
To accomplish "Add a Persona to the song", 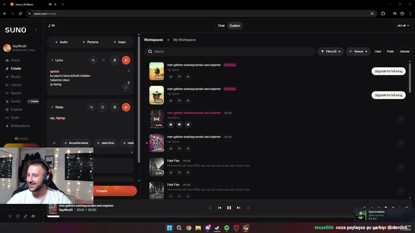I will (90, 42).
